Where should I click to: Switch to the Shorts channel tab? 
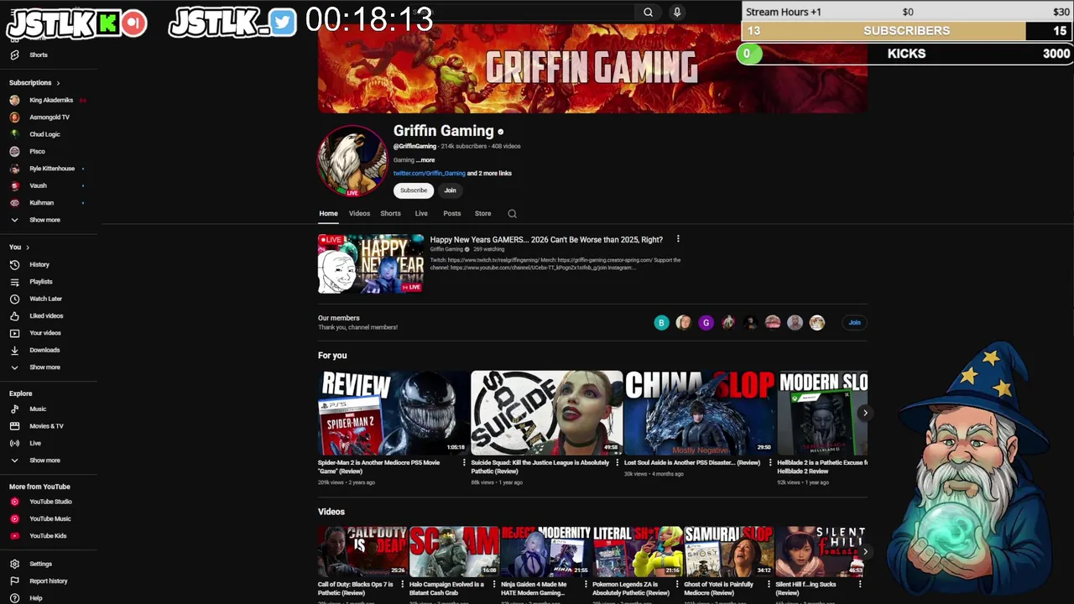[x=390, y=213]
